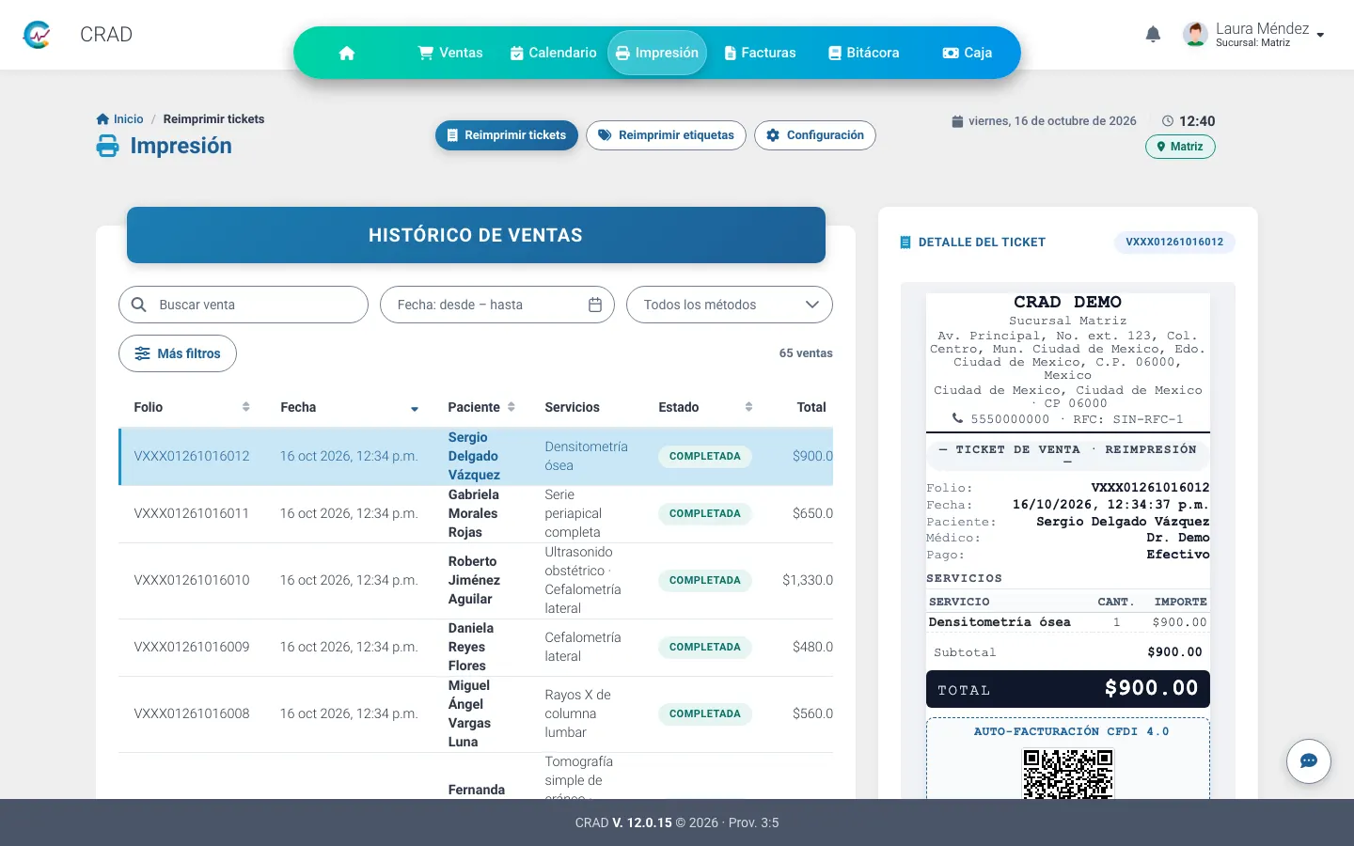Click the Impresión printer heading icon
Image resolution: width=1354 pixels, height=846 pixels.
click(x=108, y=146)
